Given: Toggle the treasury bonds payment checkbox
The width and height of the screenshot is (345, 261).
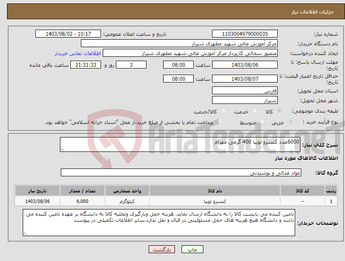Looking at the screenshot, I should [x=220, y=121].
